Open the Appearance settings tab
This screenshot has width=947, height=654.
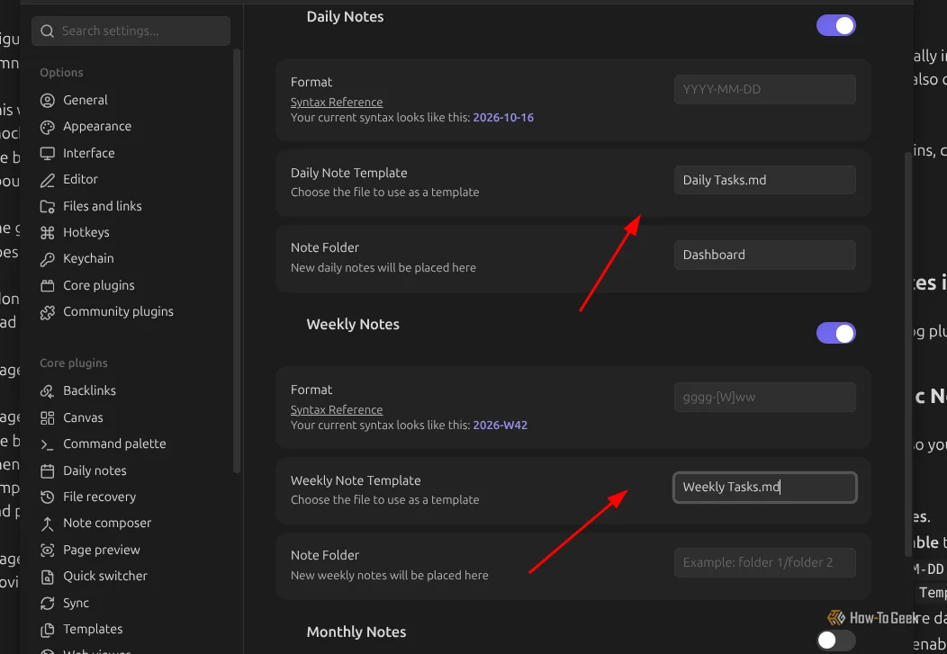point(96,127)
